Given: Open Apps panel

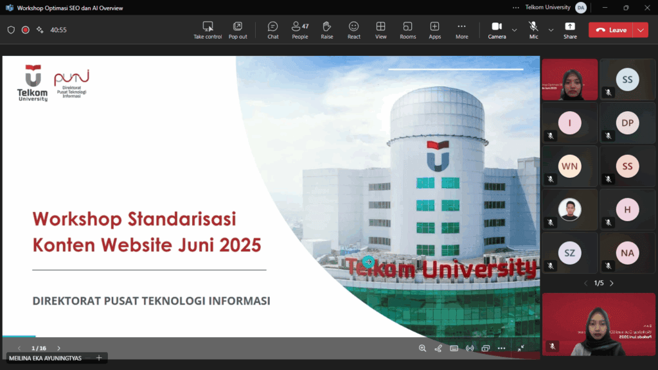Looking at the screenshot, I should (435, 30).
